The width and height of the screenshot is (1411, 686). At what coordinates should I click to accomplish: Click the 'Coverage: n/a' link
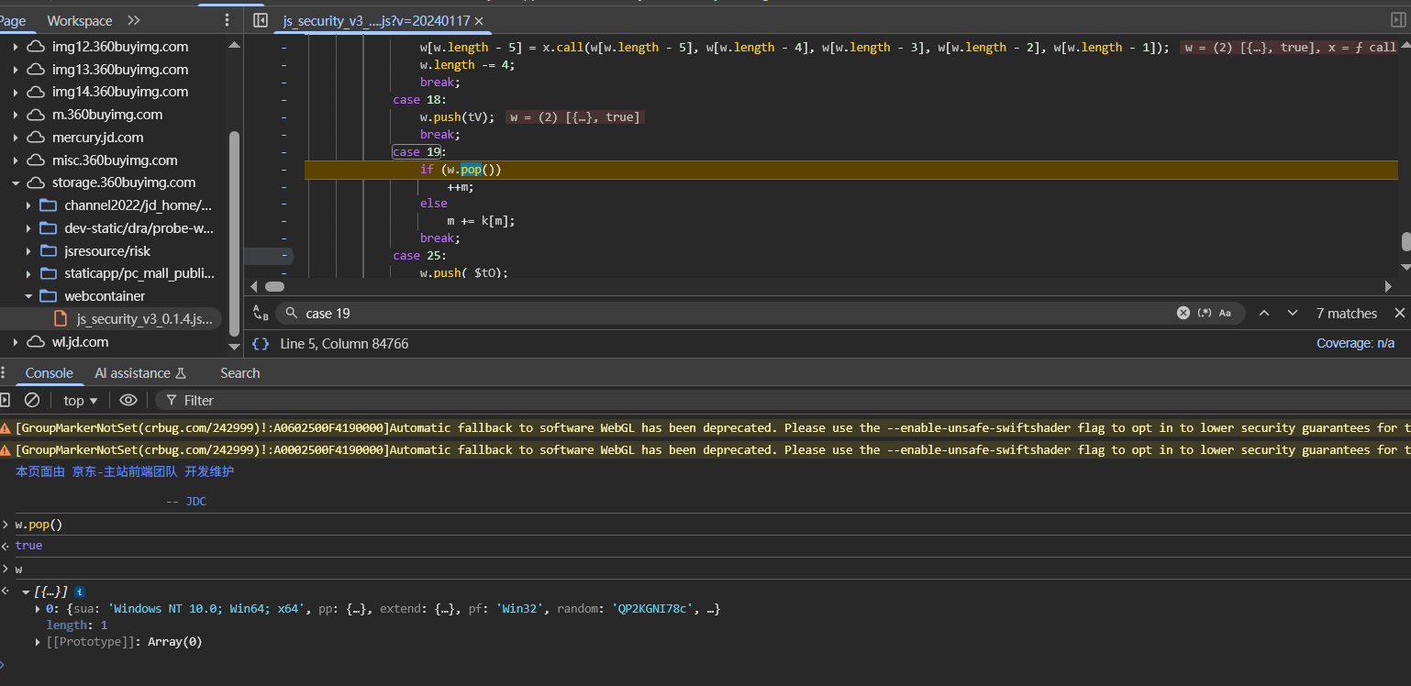(1355, 343)
